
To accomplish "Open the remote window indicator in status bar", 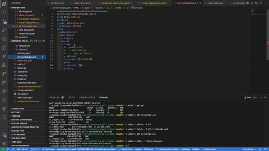I will point(3,149).
